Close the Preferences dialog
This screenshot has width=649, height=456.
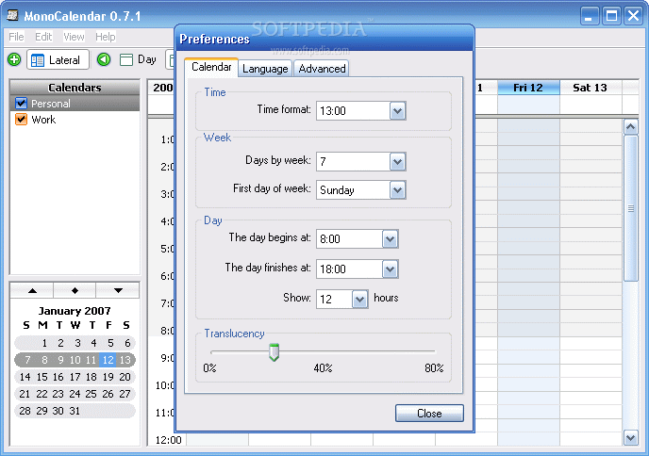pos(429,413)
